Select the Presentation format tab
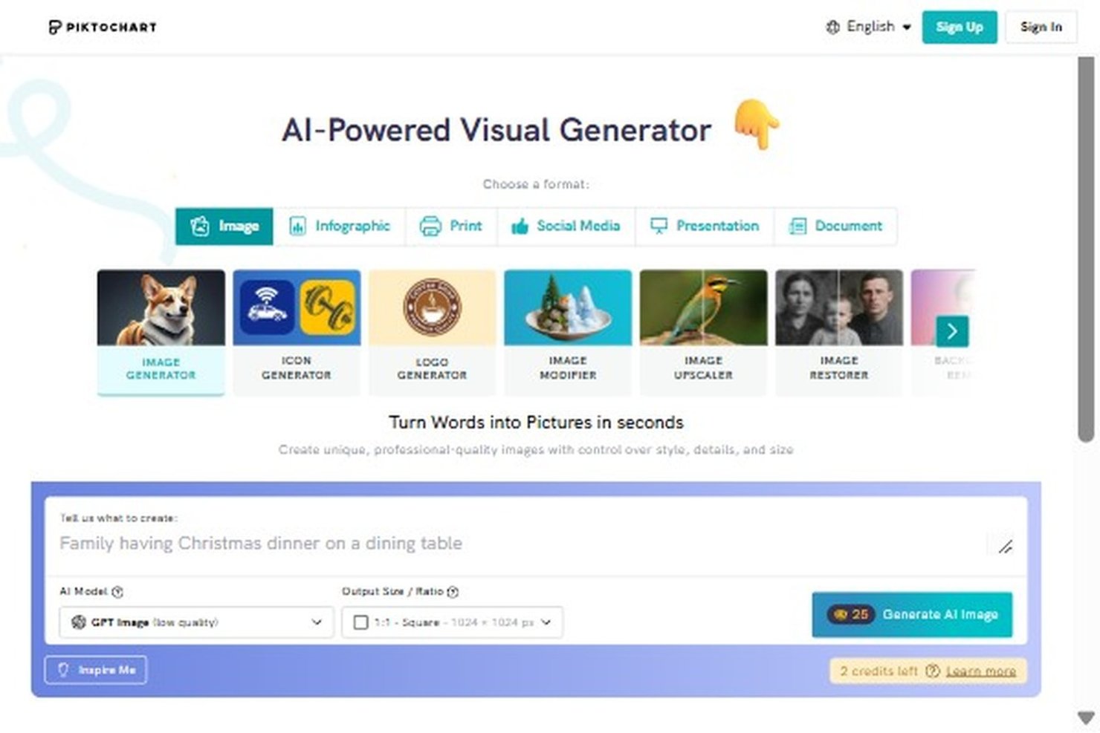This screenshot has width=1100, height=733. pyautogui.click(x=705, y=226)
